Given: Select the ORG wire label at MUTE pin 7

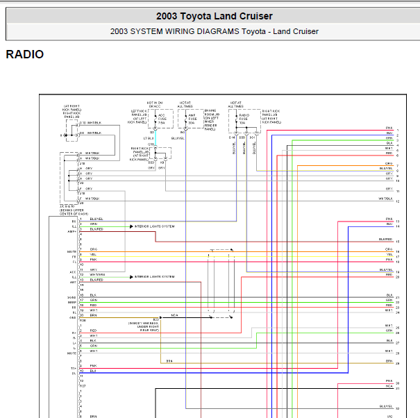Looking at the screenshot, I should coord(94,249).
